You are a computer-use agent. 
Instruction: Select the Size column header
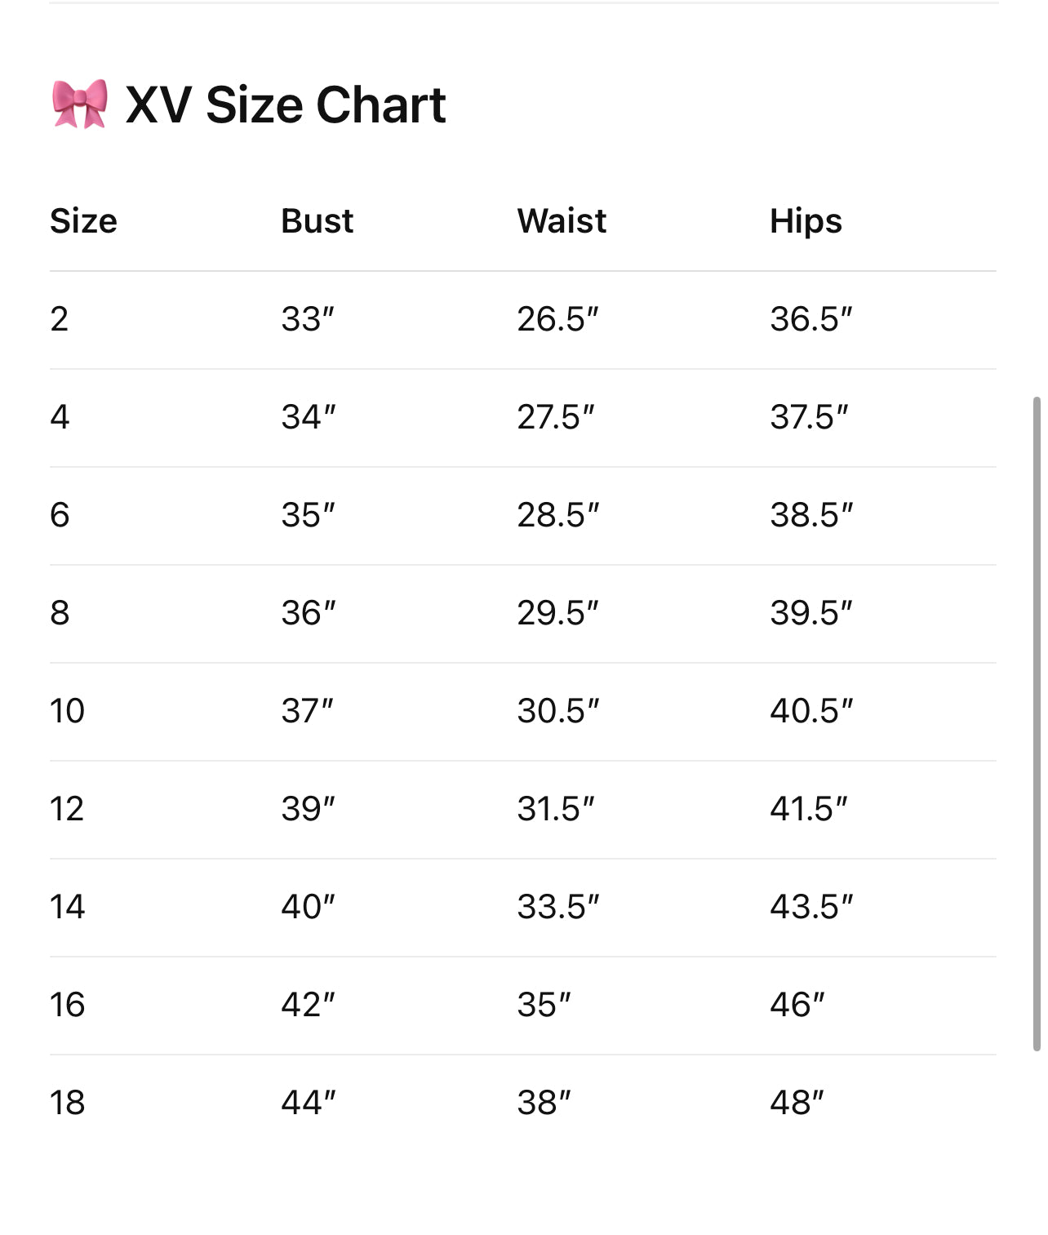click(83, 221)
